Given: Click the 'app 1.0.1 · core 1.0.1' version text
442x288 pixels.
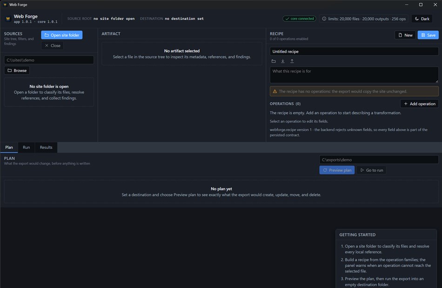Looking at the screenshot, I should point(35,22).
